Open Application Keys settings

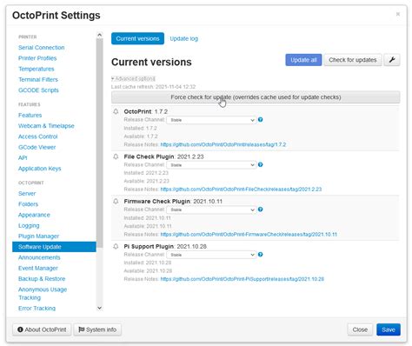pos(40,169)
